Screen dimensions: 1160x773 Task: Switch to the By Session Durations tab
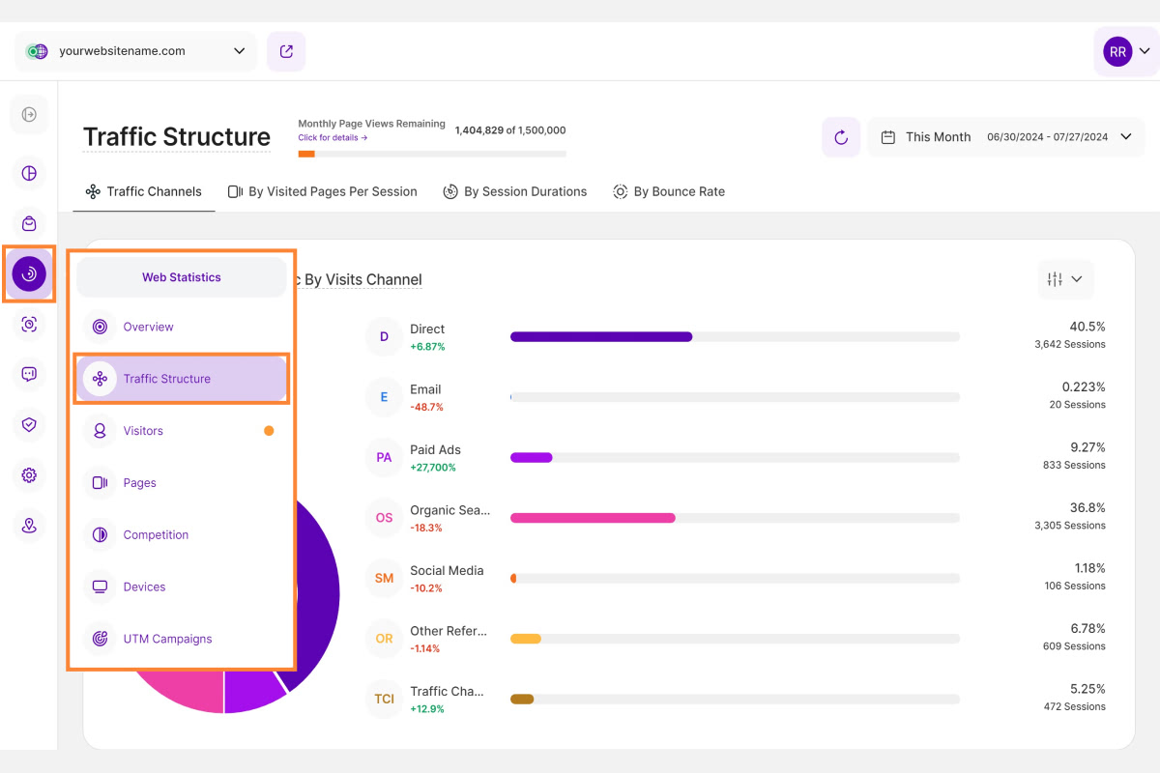[x=515, y=191]
